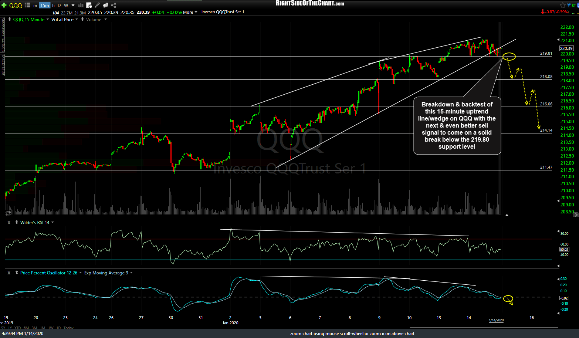This screenshot has height=338, width=579.
Task: Click the YTD range link at bottom
Action: coord(18,328)
